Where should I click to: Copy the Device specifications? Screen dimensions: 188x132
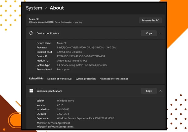click(x=149, y=33)
